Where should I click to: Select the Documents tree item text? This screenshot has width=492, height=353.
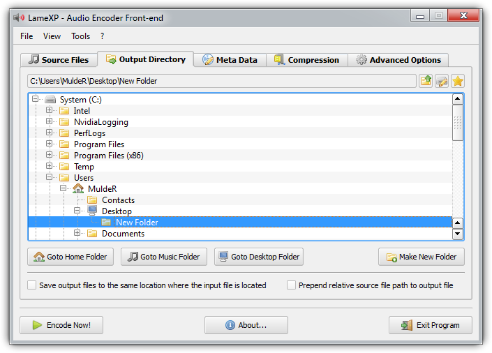(x=123, y=234)
